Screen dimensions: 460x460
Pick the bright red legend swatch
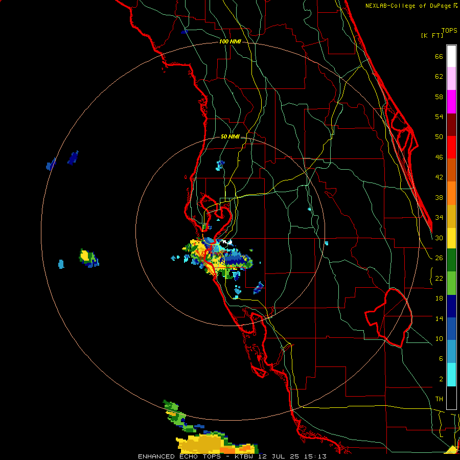[x=451, y=147]
